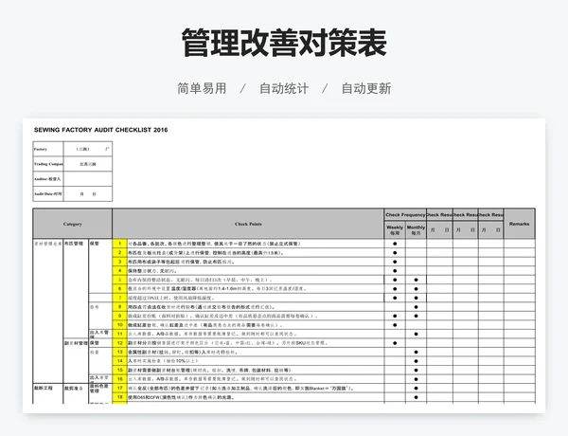Click the Weekly 每周 subheader
Screen dimensions: 568x436
[395, 230]
